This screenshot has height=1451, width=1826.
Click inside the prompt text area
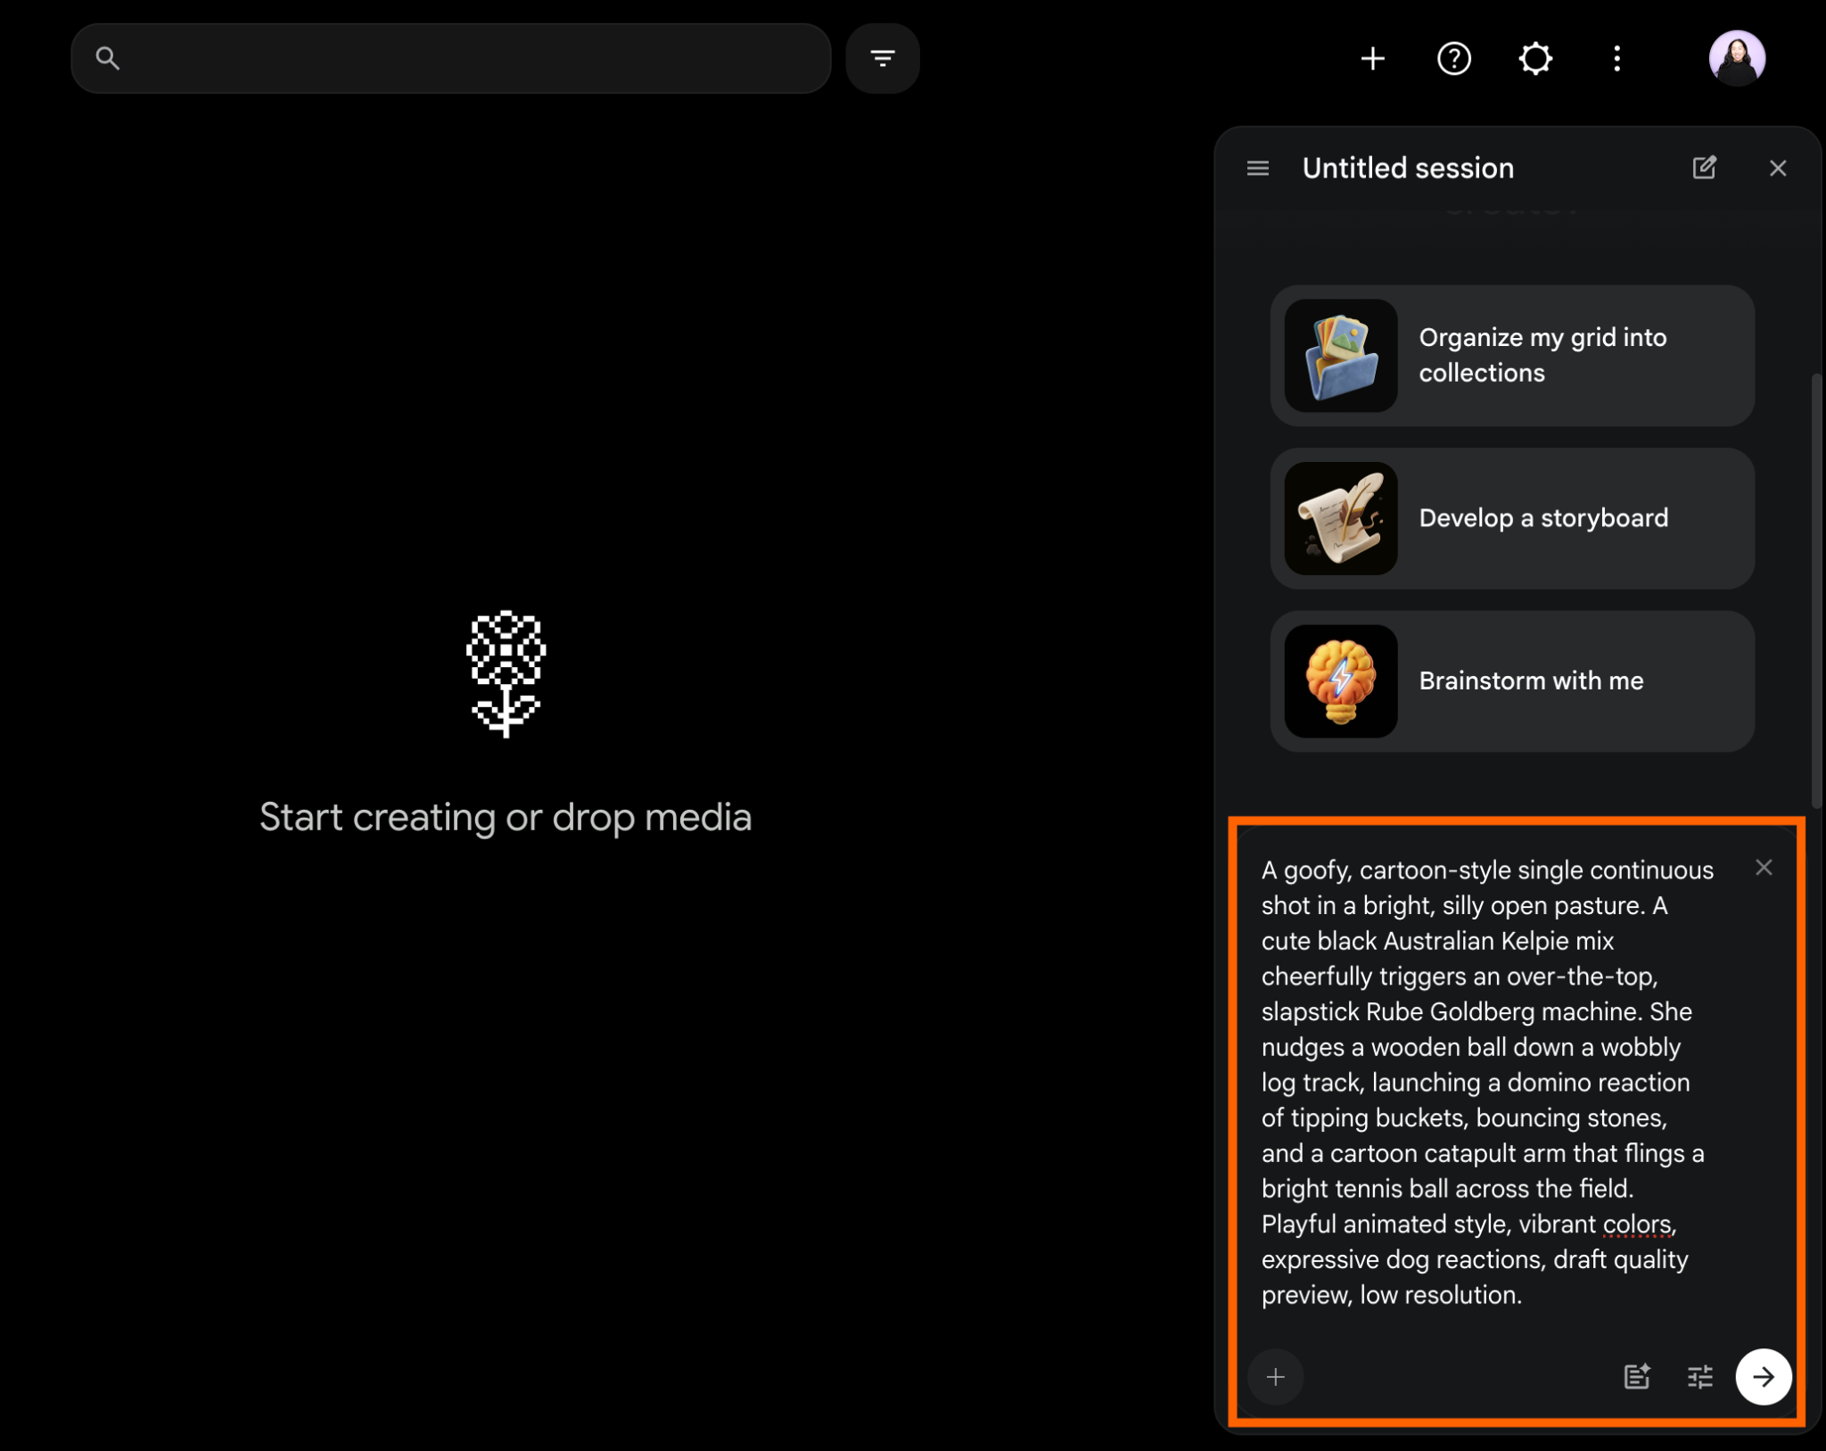(1487, 1082)
